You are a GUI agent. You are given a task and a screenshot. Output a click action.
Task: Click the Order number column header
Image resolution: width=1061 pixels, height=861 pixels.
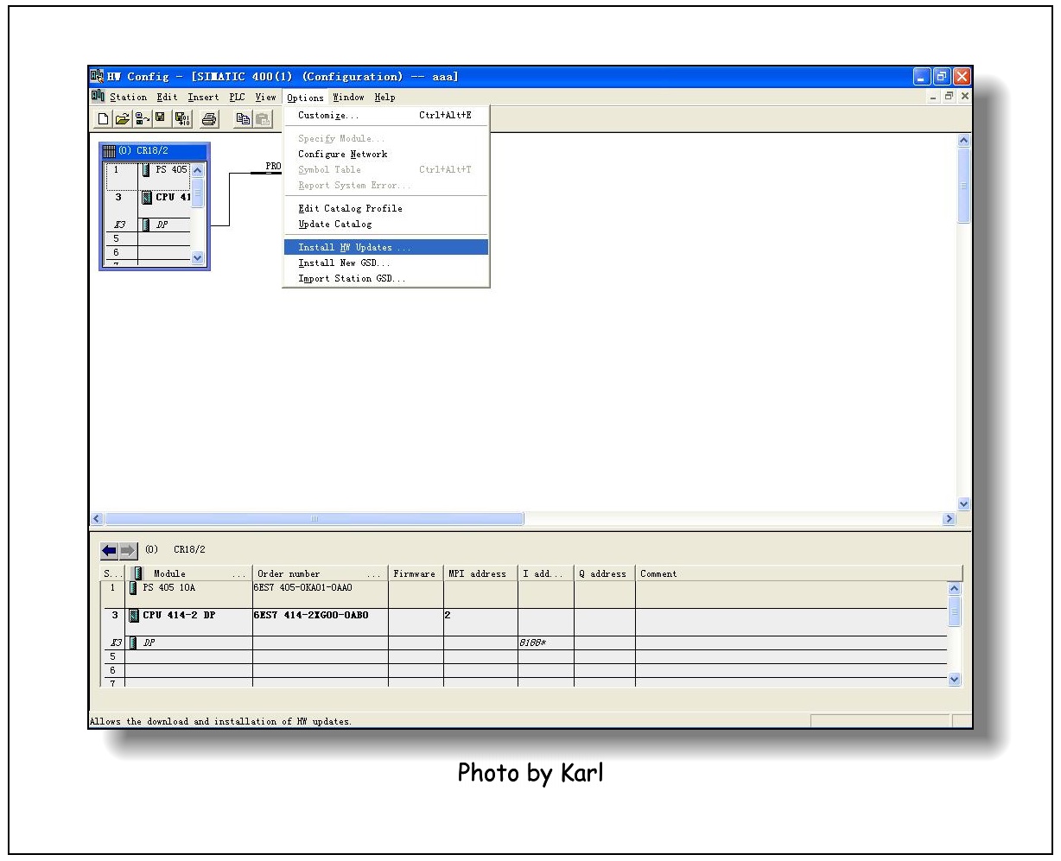coord(321,573)
